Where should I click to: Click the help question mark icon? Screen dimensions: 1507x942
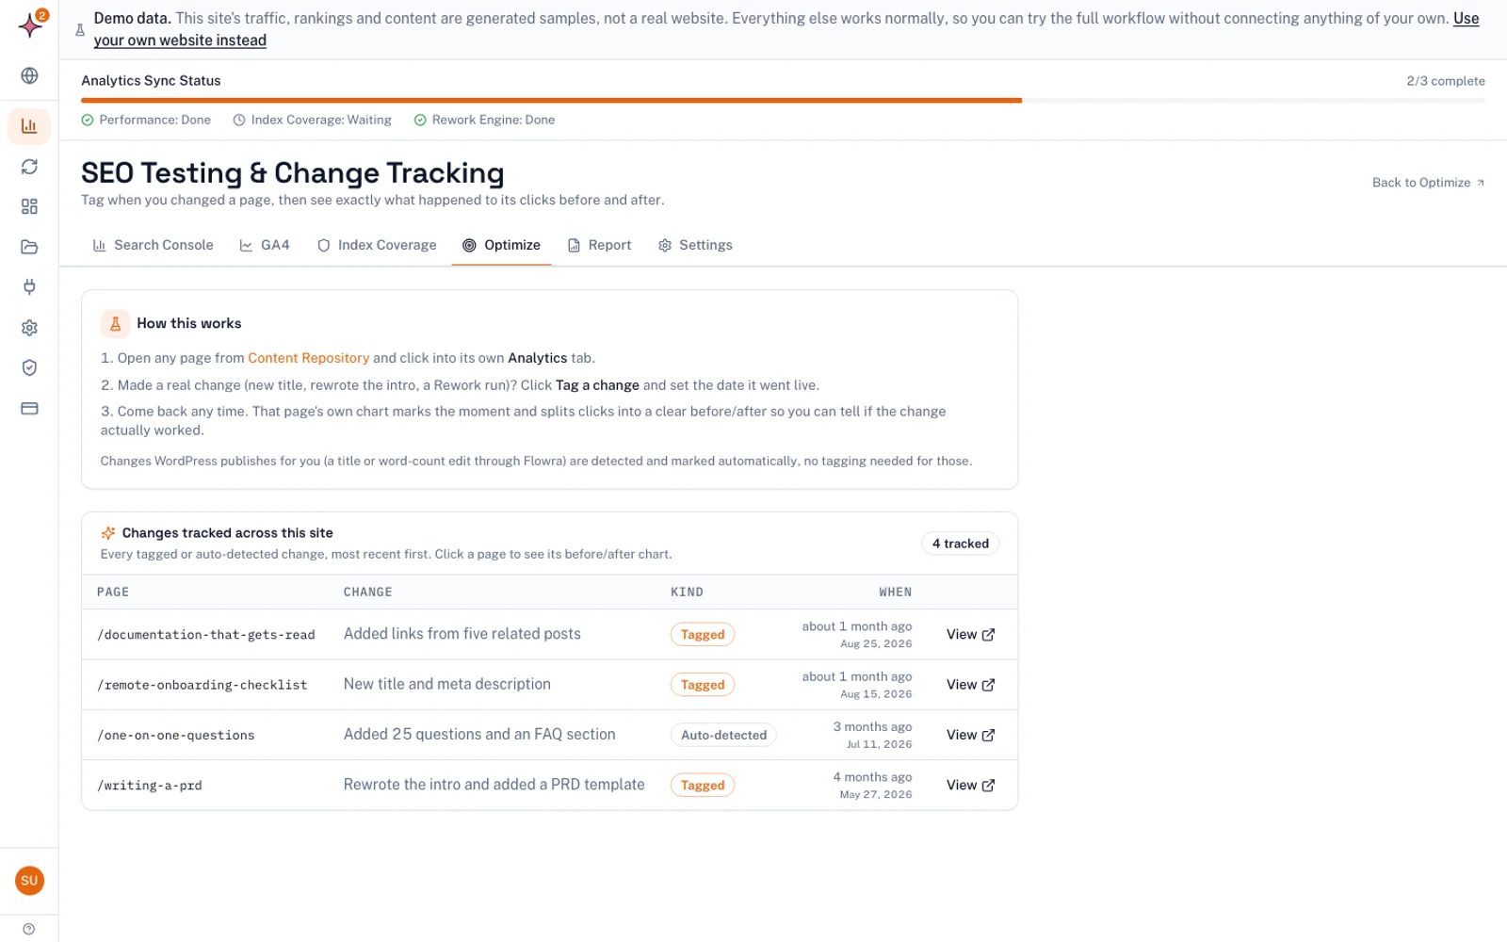(29, 929)
